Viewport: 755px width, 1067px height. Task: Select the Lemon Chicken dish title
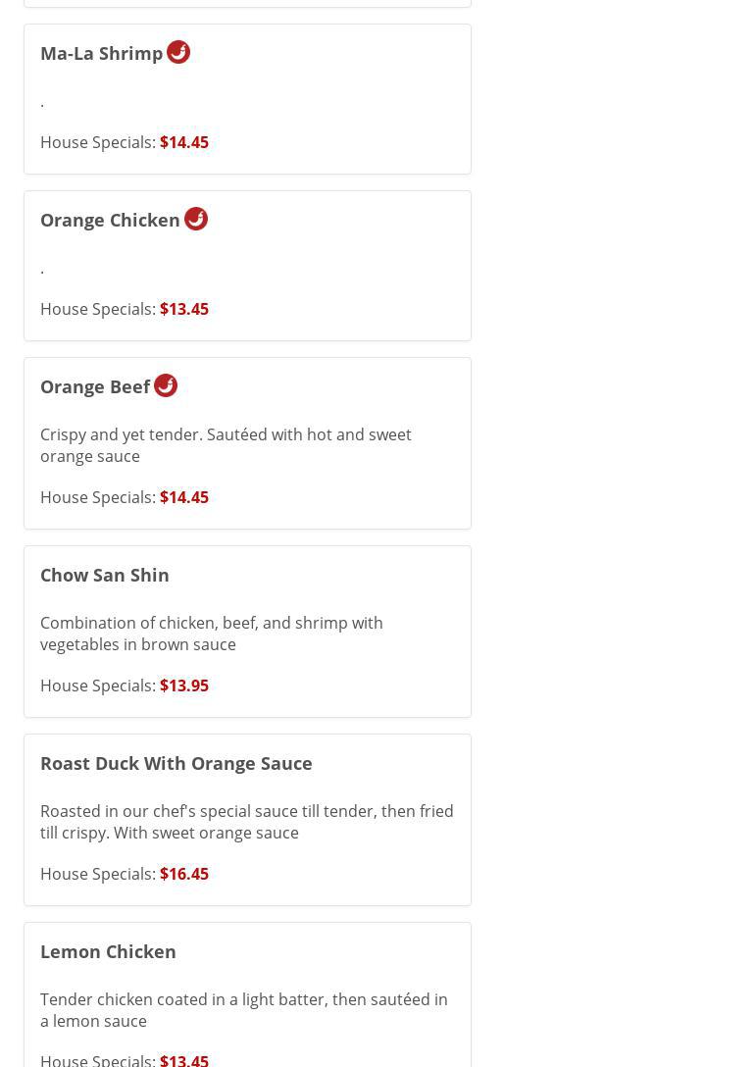click(108, 951)
